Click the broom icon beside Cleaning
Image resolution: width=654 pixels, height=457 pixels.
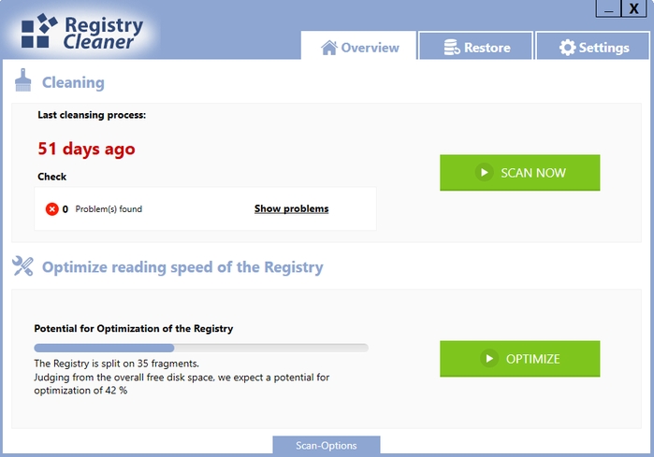pos(23,80)
